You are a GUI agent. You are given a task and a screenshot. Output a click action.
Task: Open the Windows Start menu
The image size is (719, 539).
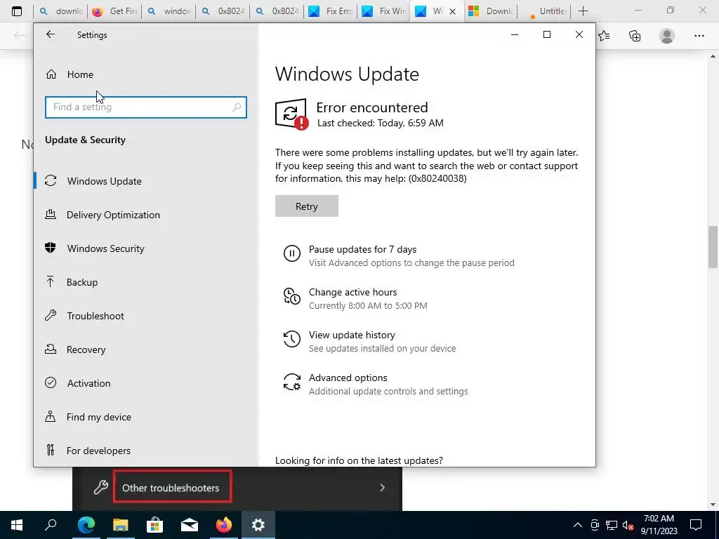tap(17, 525)
